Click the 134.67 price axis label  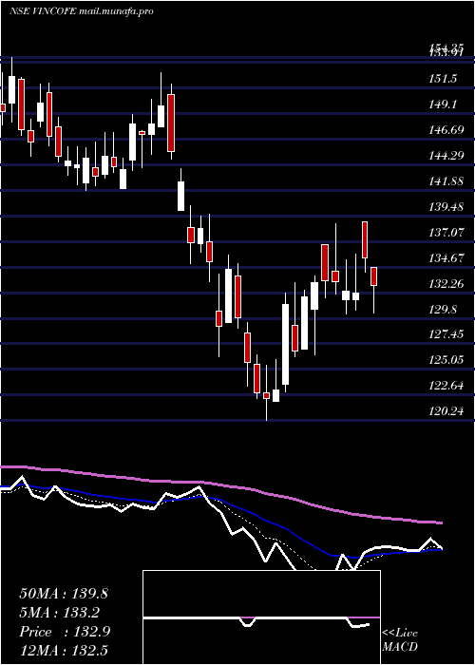446,257
